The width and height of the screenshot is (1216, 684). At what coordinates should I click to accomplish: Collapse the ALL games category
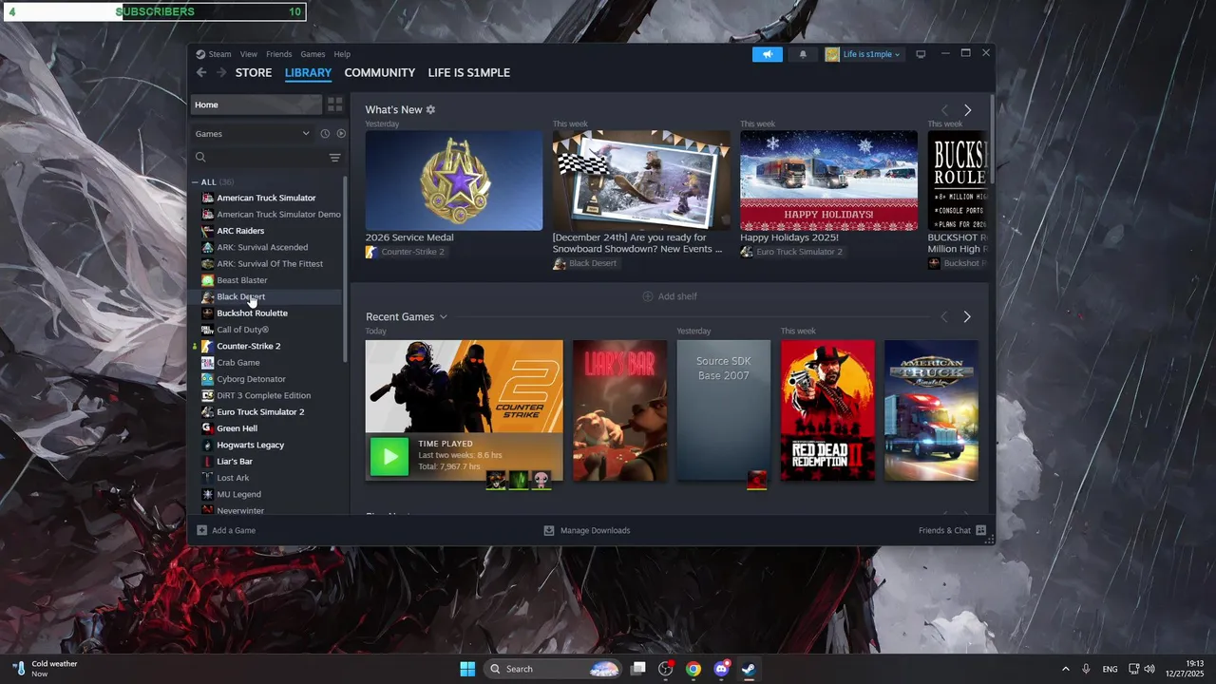point(195,182)
